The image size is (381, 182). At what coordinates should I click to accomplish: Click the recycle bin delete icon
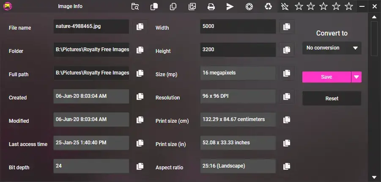(x=269, y=6)
